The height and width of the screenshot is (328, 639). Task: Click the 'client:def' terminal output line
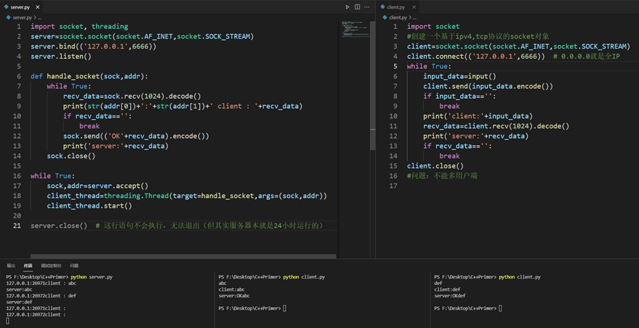[447, 290]
